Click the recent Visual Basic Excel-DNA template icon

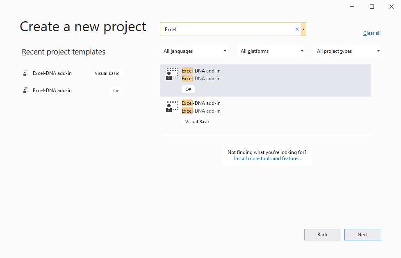point(26,73)
